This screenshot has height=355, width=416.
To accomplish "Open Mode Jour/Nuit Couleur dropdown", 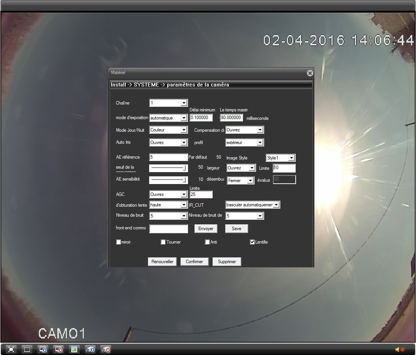I will tap(168, 130).
